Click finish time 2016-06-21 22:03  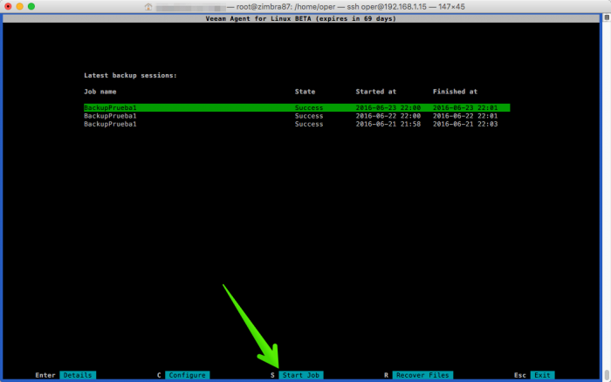pos(465,124)
